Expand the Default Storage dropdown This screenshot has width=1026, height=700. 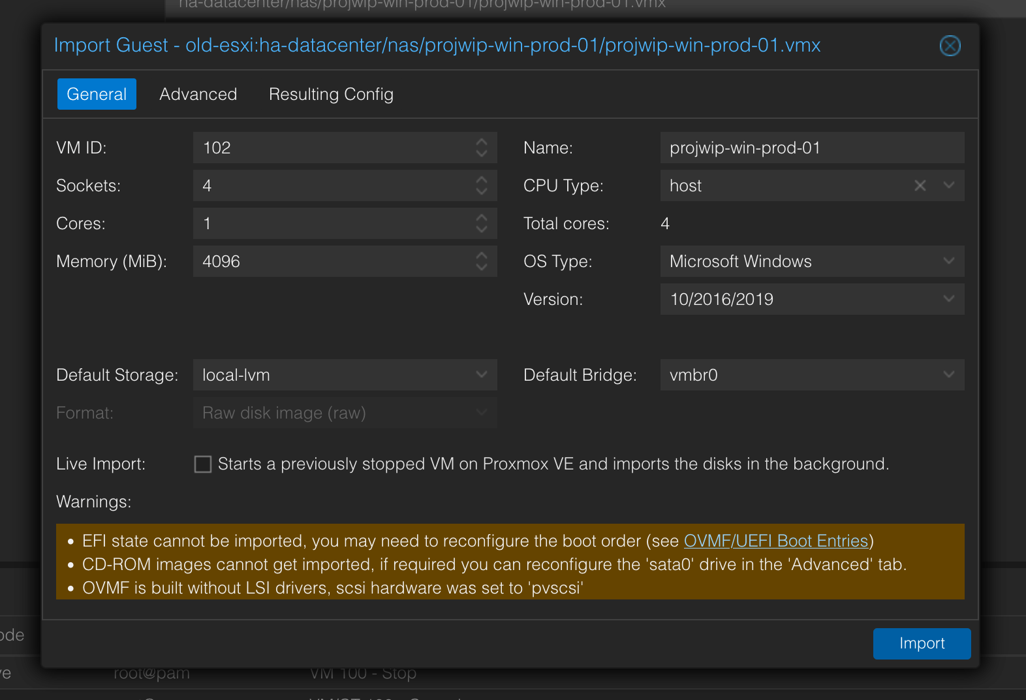point(482,375)
